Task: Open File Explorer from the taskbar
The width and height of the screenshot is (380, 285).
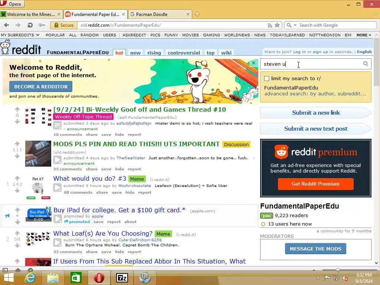Action: (53, 278)
